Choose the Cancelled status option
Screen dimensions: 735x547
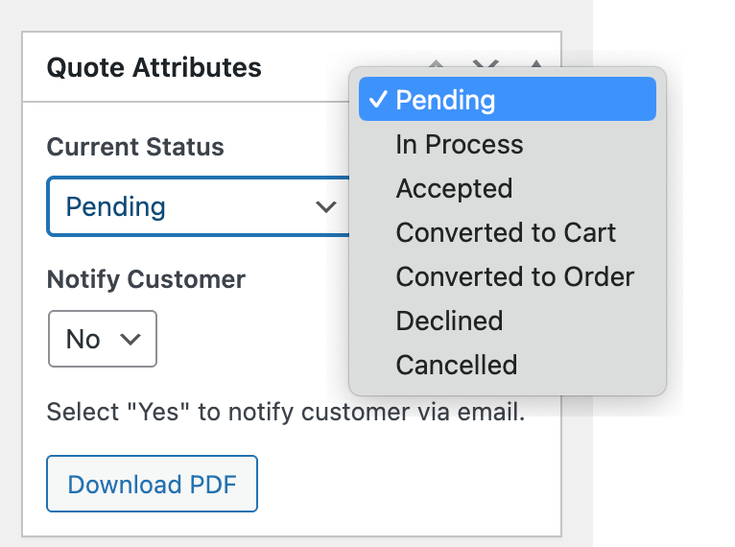click(x=457, y=366)
